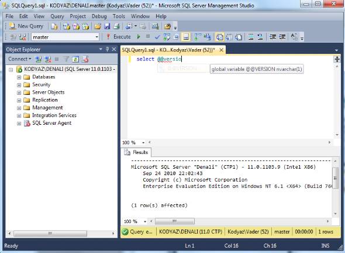The image size is (345, 253).
Task: Comment out the selected lines
Action: pos(251,37)
